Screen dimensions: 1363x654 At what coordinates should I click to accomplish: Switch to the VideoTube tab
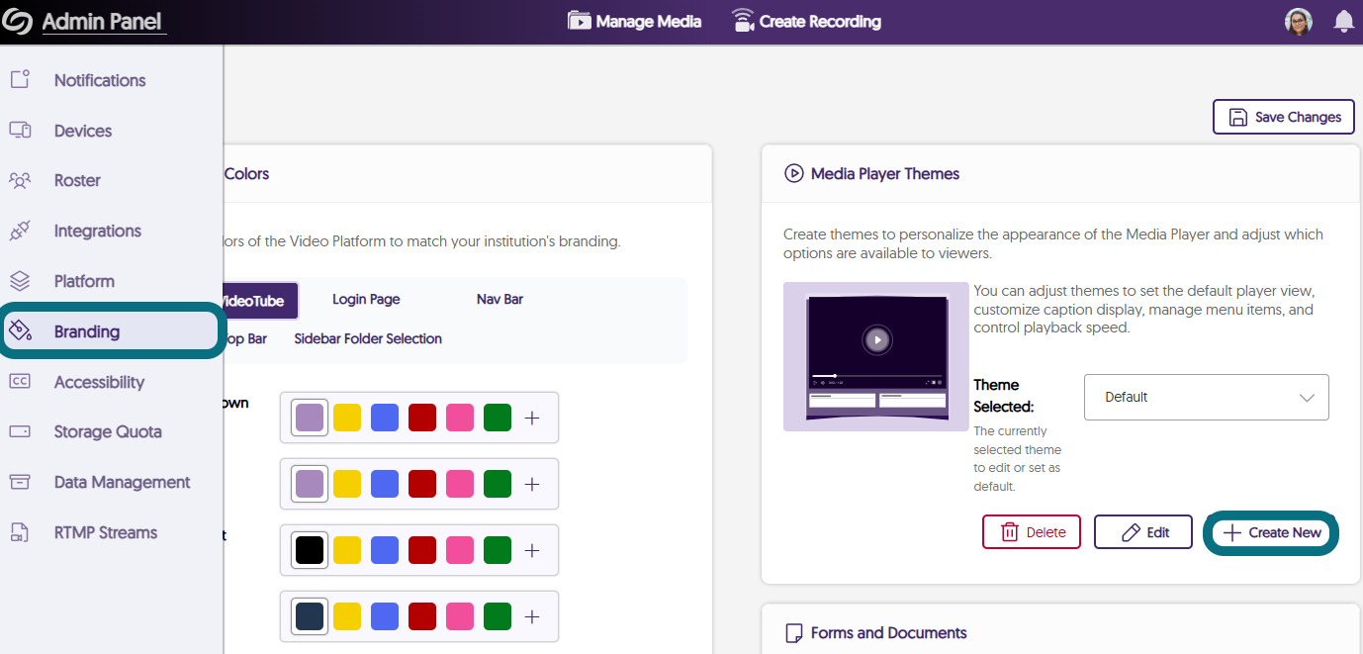260,300
